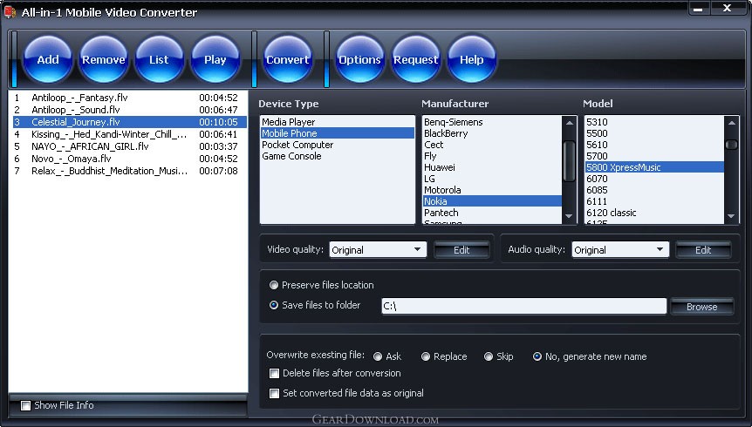Select model 5800 XpressMusic

pos(654,167)
